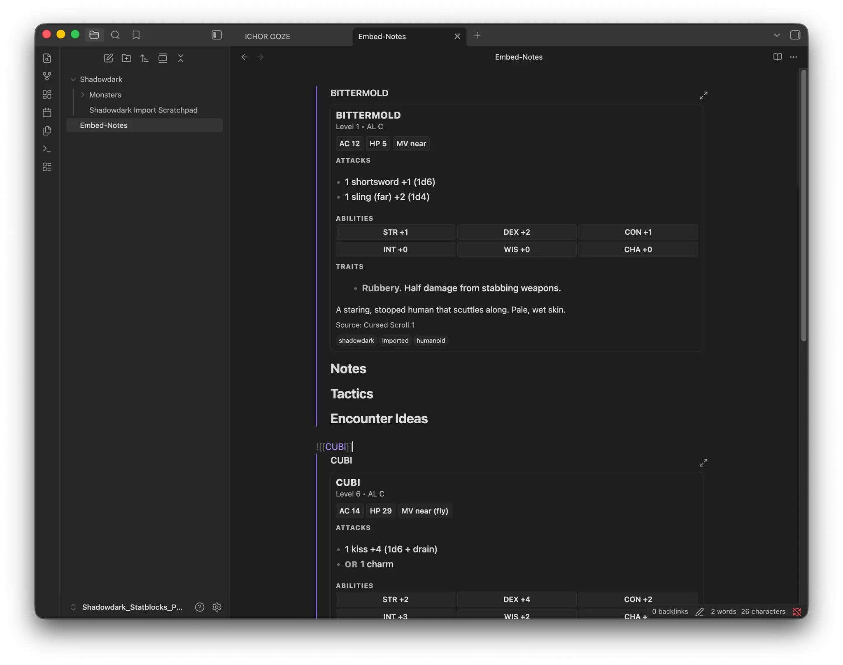Change the file sort order
Viewport: 843px width, 665px height.
pyautogui.click(x=144, y=58)
